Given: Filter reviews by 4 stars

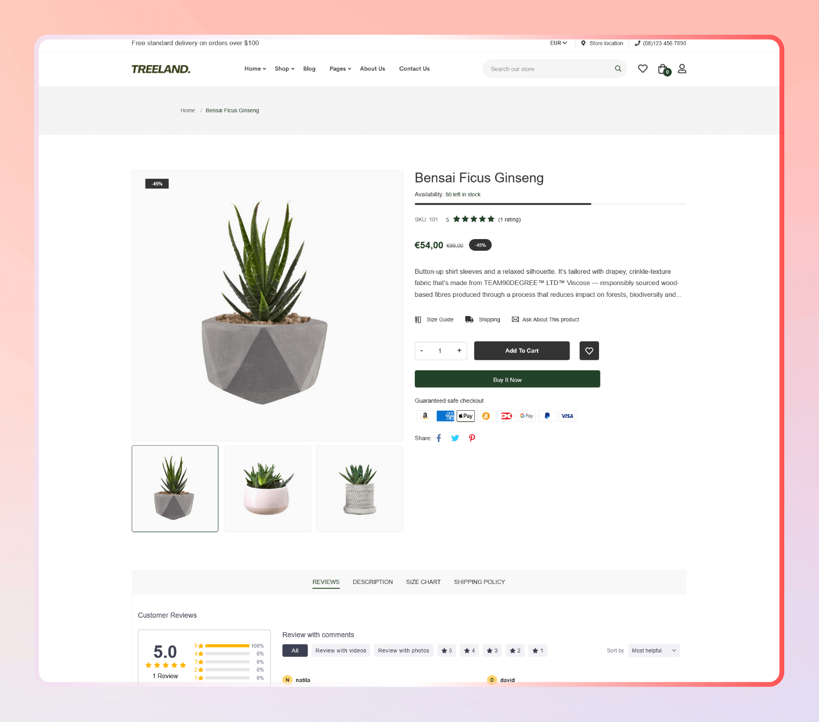Looking at the screenshot, I should (x=469, y=651).
